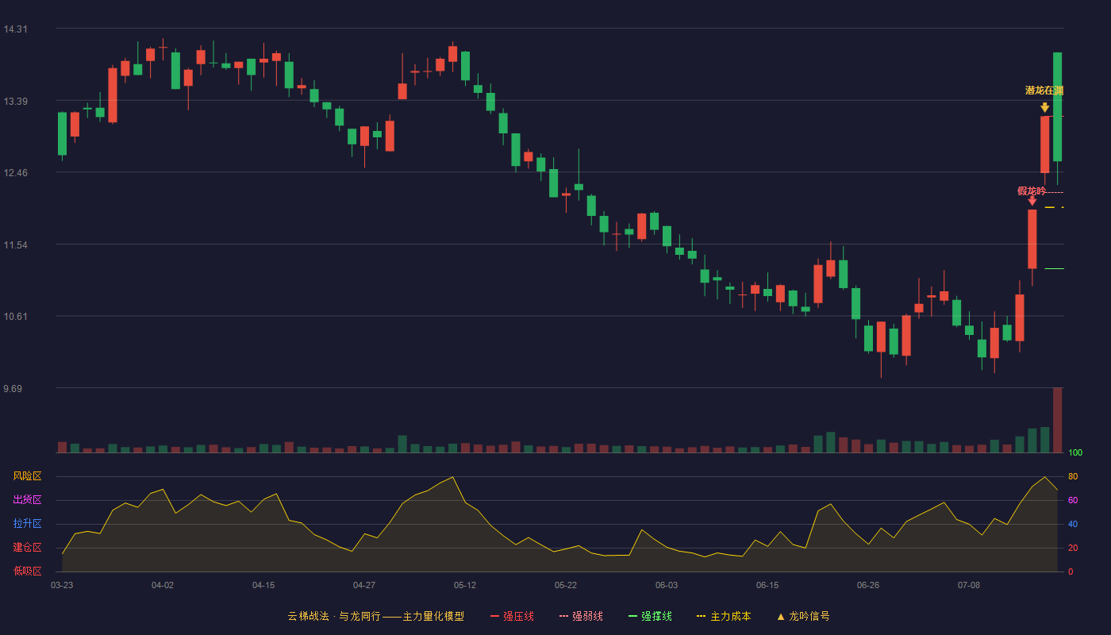Click the 04-27 date label
Viewport: 1111px width, 635px height.
(x=364, y=585)
